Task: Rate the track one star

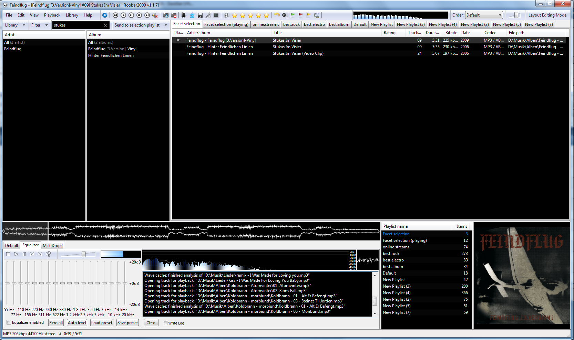Action: click(235, 15)
